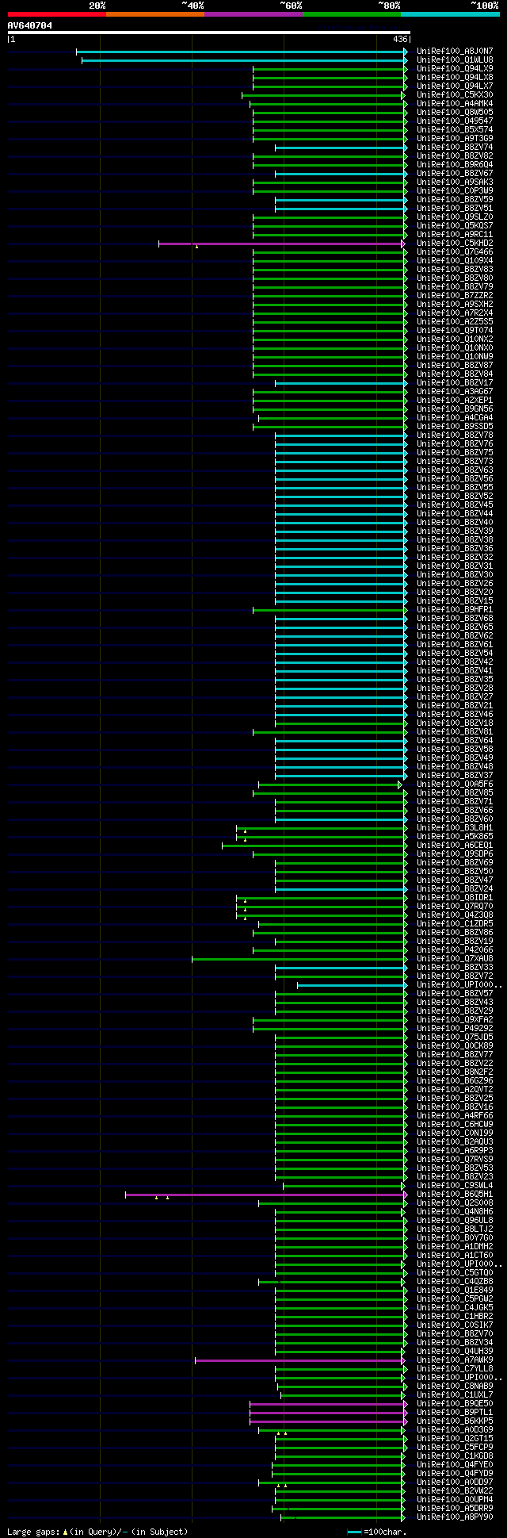Open the UniRef100_C1KGD8 hit label

click(x=455, y=1456)
